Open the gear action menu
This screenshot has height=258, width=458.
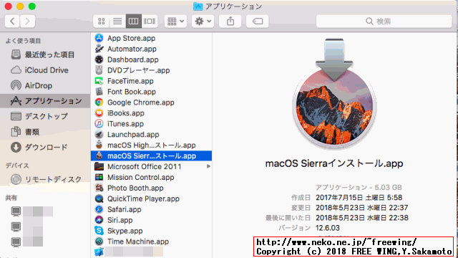[x=203, y=21]
